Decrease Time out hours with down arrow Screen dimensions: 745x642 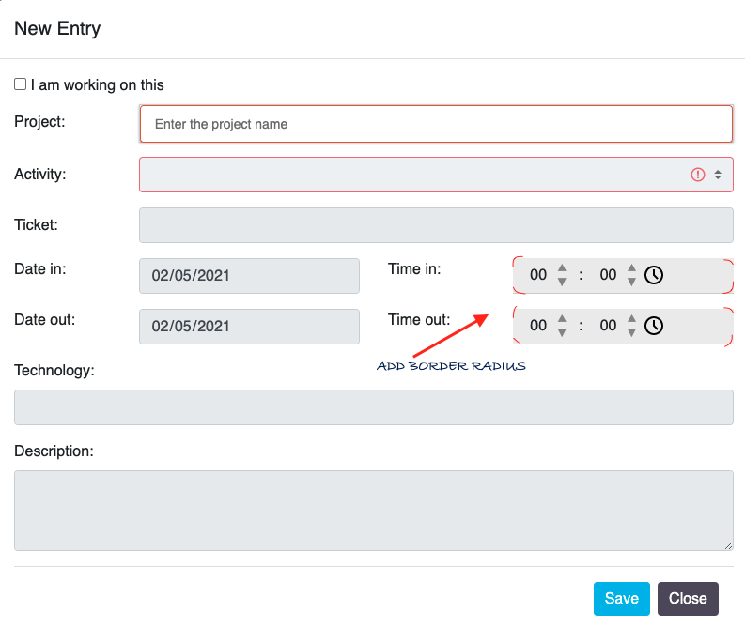click(x=562, y=333)
